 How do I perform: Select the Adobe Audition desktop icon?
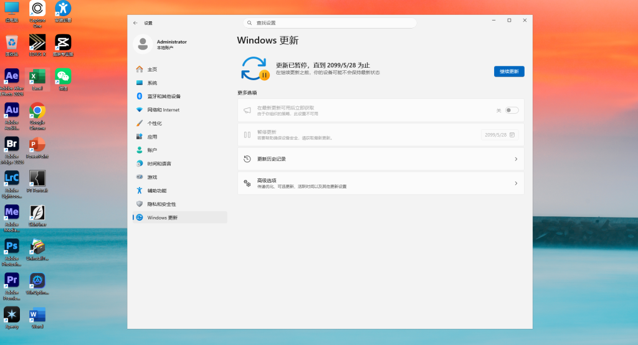click(x=12, y=116)
